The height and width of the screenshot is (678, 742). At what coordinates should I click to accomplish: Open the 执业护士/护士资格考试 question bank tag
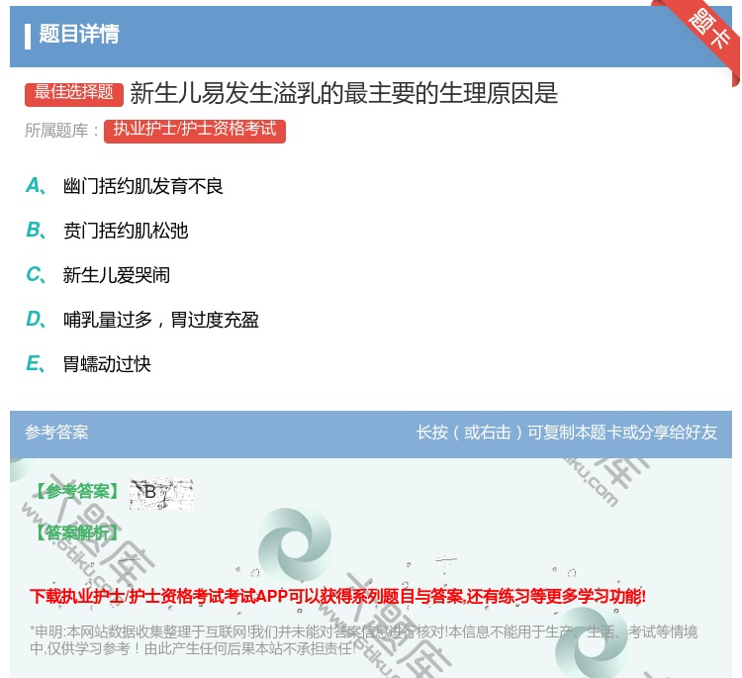pyautogui.click(x=195, y=131)
